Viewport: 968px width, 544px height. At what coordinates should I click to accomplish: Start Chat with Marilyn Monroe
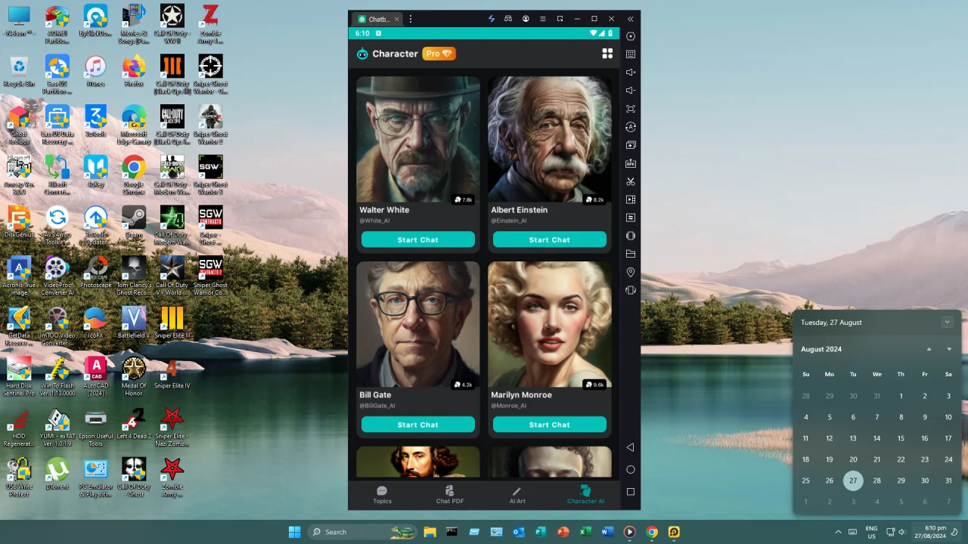[x=550, y=425]
